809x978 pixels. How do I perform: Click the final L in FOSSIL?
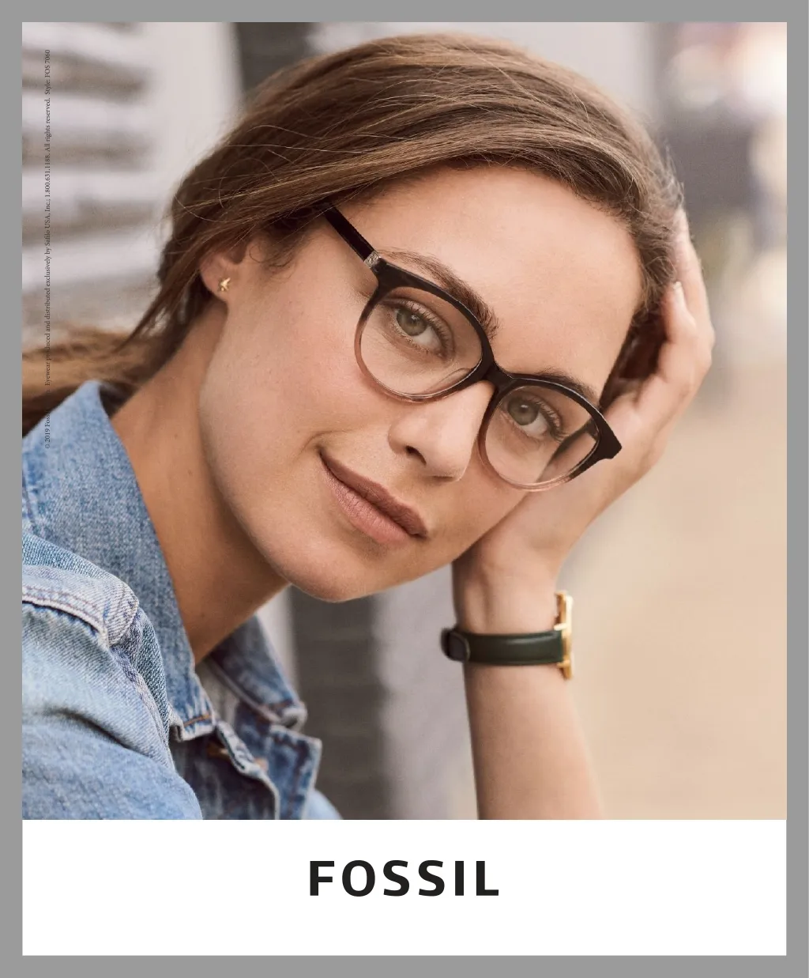489,879
